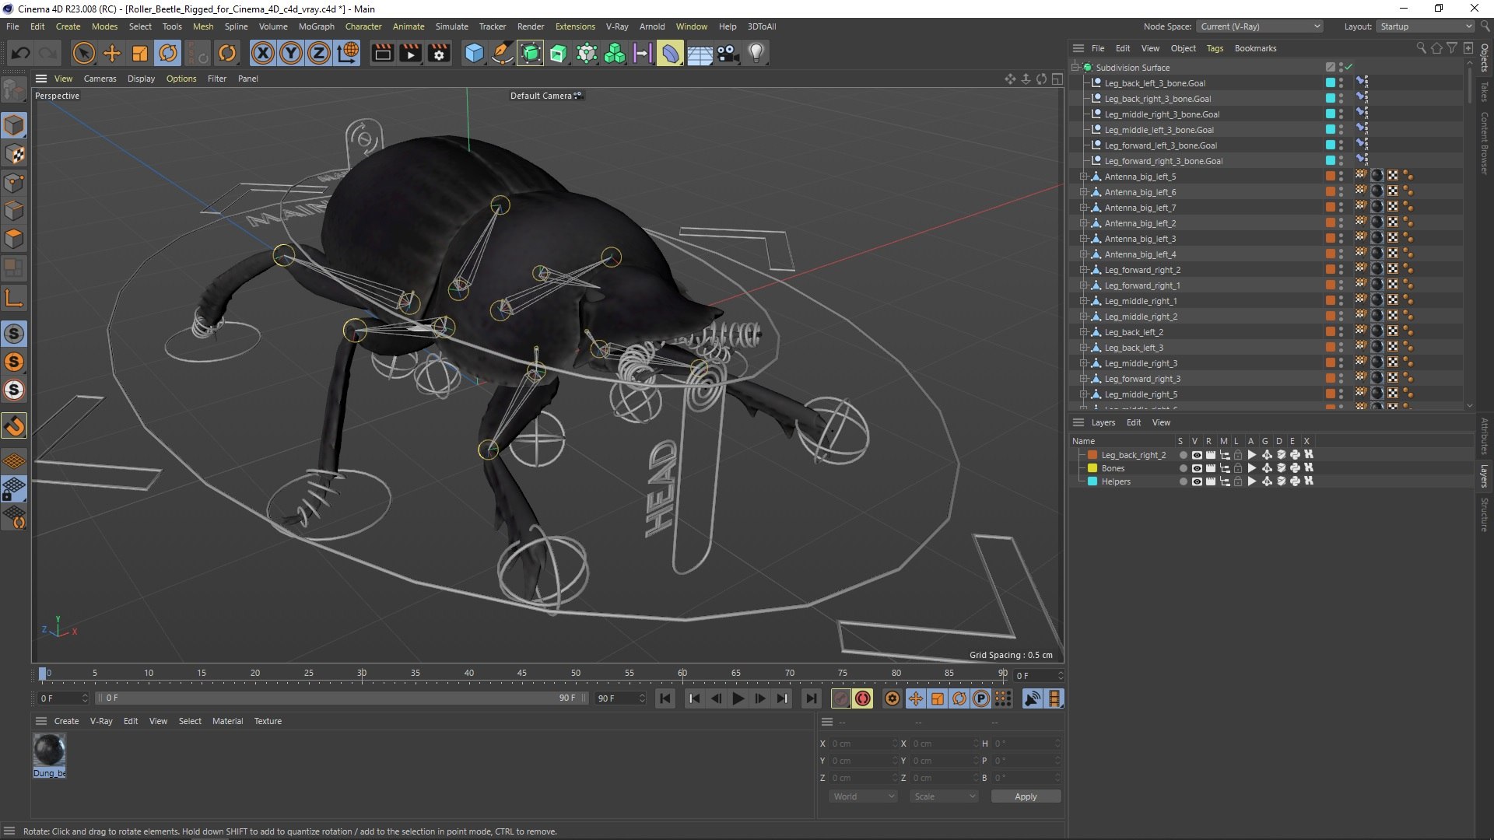Select Leg_middle_left_3_bone.Goal object
Image resolution: width=1494 pixels, height=840 pixels.
point(1158,130)
